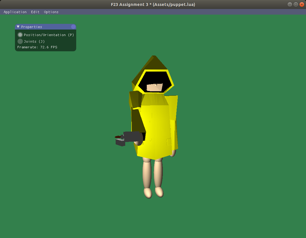The image size is (306, 238).
Task: Click the puppet's yellow raincoat body
Action: point(156,126)
